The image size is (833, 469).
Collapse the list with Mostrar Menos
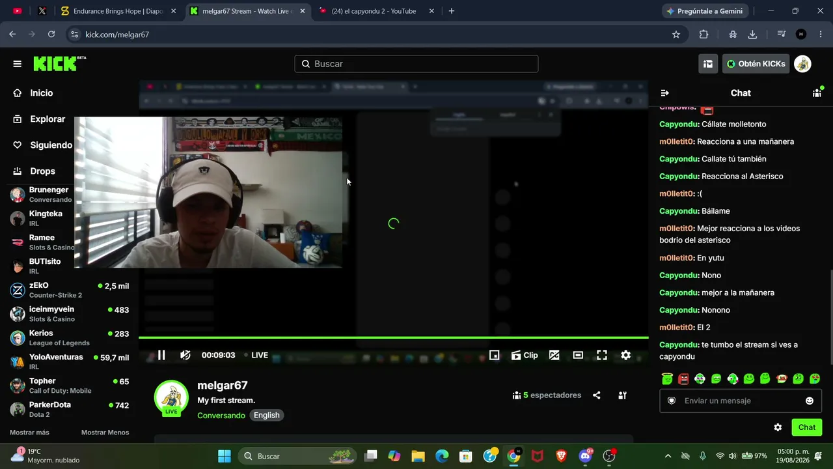105,433
